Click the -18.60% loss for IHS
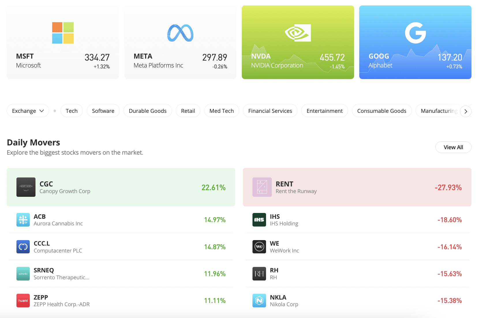Image resolution: width=479 pixels, height=318 pixels. click(450, 220)
